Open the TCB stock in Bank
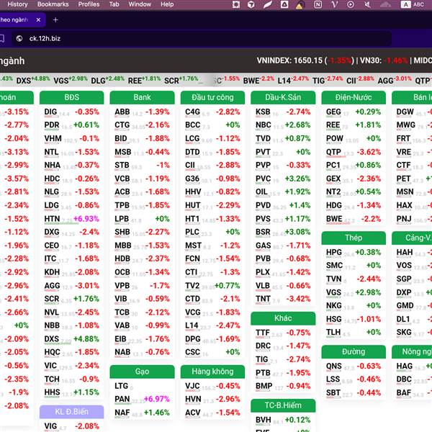Viewport: 432px width, 432px height. click(142, 312)
